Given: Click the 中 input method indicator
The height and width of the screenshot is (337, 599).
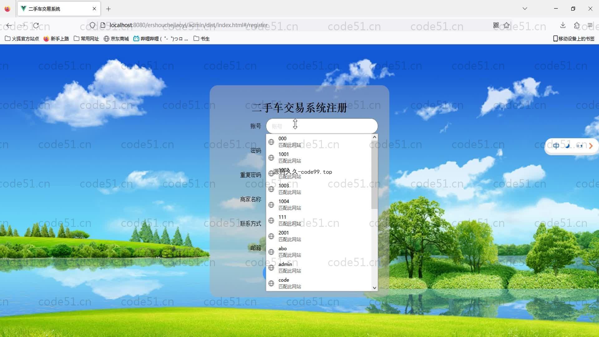Looking at the screenshot, I should 556,146.
